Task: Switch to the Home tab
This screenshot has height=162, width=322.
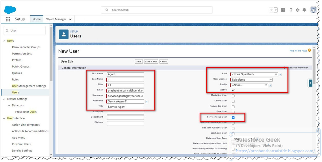Action: pos(37,19)
